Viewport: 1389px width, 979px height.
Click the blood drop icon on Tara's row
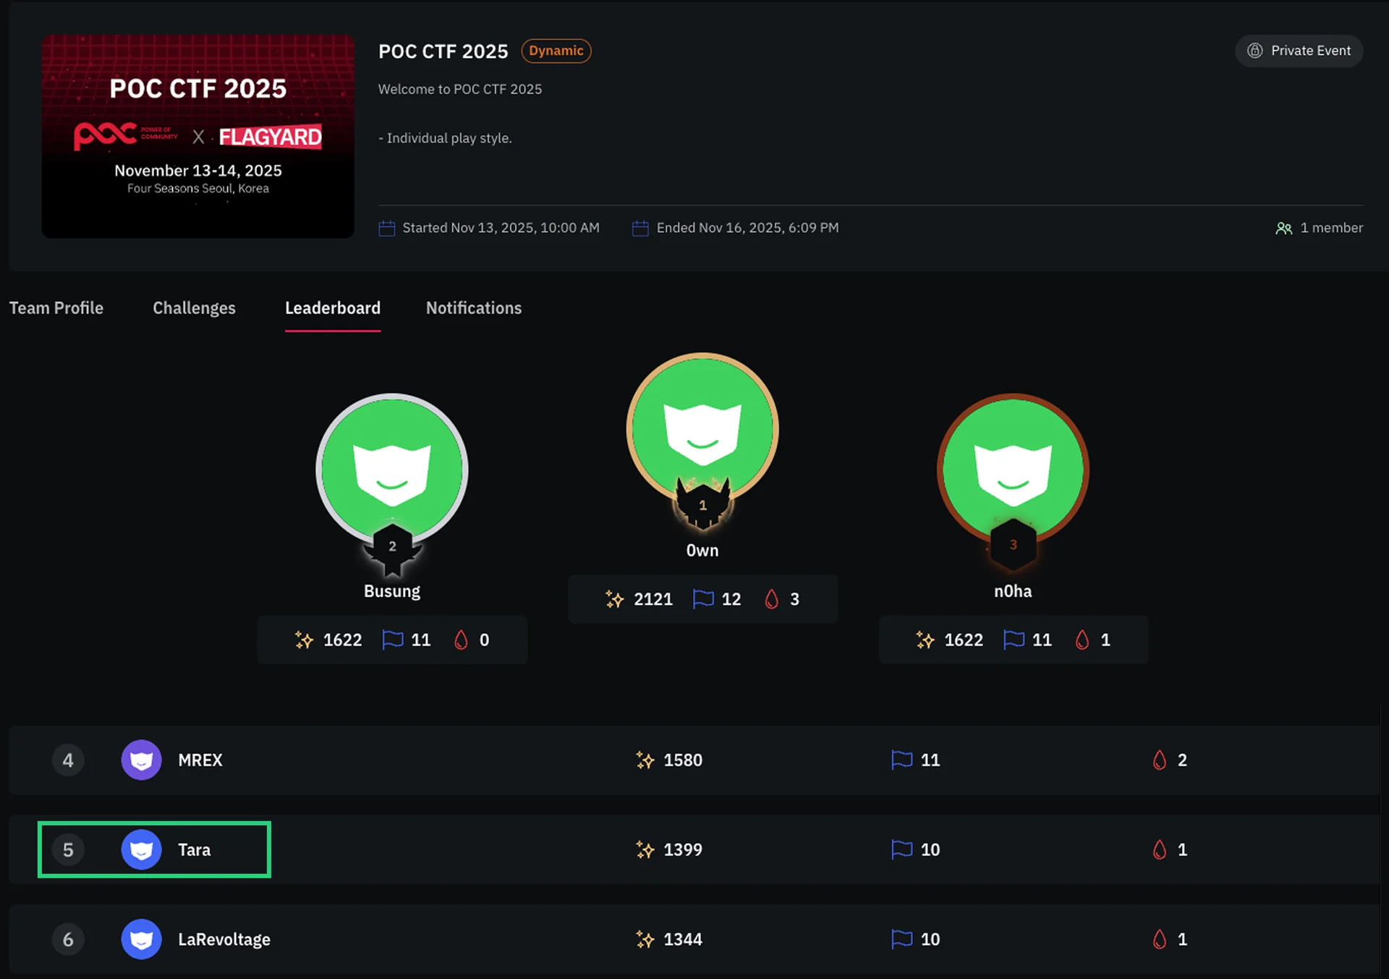click(1159, 850)
